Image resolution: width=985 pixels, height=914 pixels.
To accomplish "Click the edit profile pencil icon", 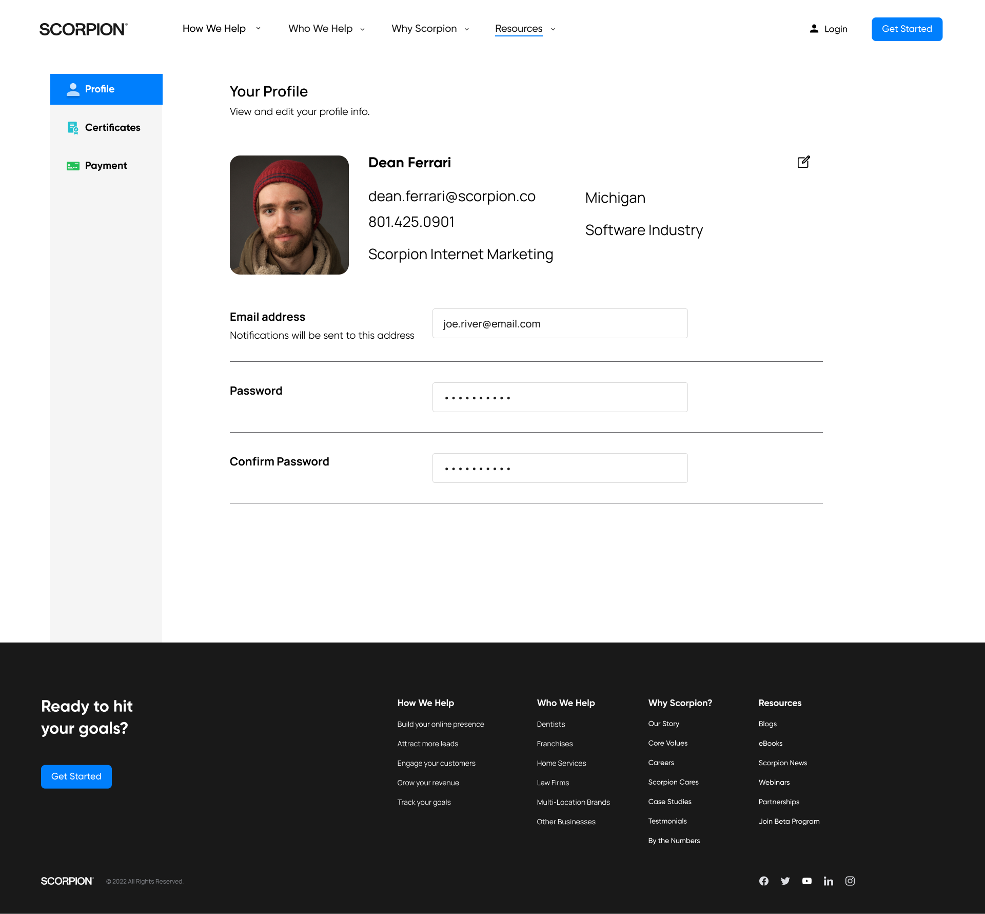I will (803, 162).
